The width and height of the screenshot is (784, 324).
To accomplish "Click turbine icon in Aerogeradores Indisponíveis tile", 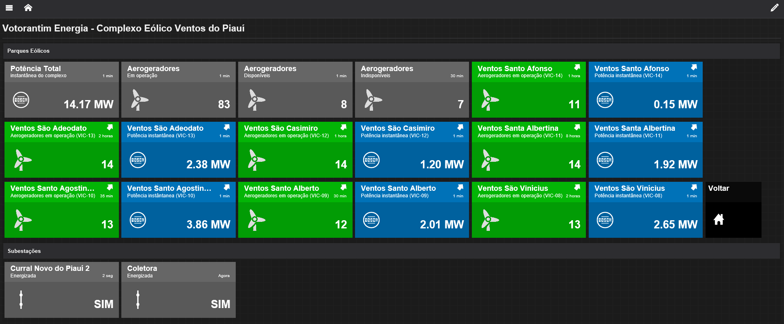I will [x=372, y=100].
